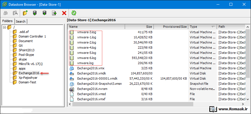Click the horizontal scrollbar thumb in file list
The height and width of the screenshot is (114, 251).
coord(133,104)
